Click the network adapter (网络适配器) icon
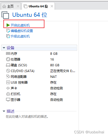The image size is (108, 136). click(8, 77)
